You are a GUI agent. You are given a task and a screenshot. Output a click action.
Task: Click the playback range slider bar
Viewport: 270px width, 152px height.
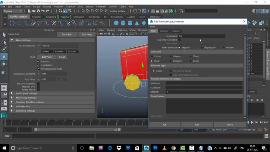[x=77, y=130]
